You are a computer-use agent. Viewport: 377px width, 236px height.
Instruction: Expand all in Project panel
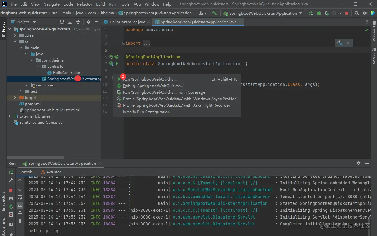[70, 22]
